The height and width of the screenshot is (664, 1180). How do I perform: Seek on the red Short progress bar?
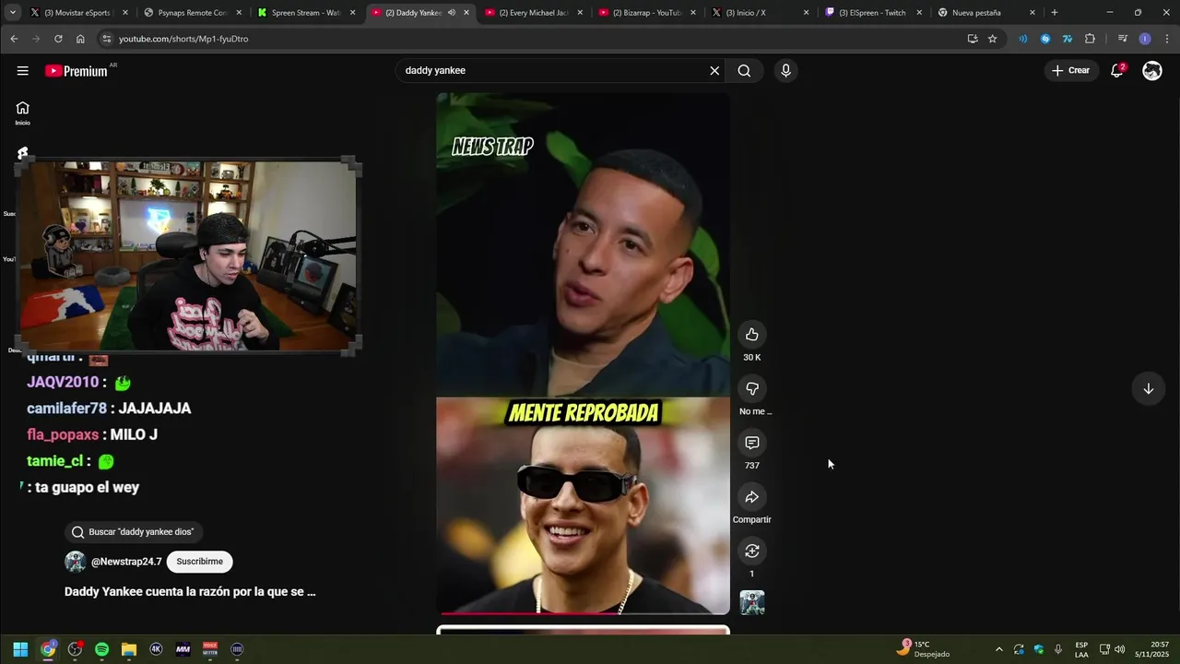[x=584, y=613]
